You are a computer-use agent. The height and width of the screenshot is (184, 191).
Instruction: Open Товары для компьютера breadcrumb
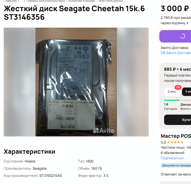point(46,1)
